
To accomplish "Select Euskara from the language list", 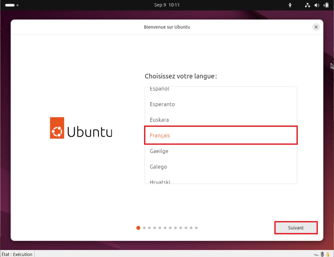I will 221,120.
